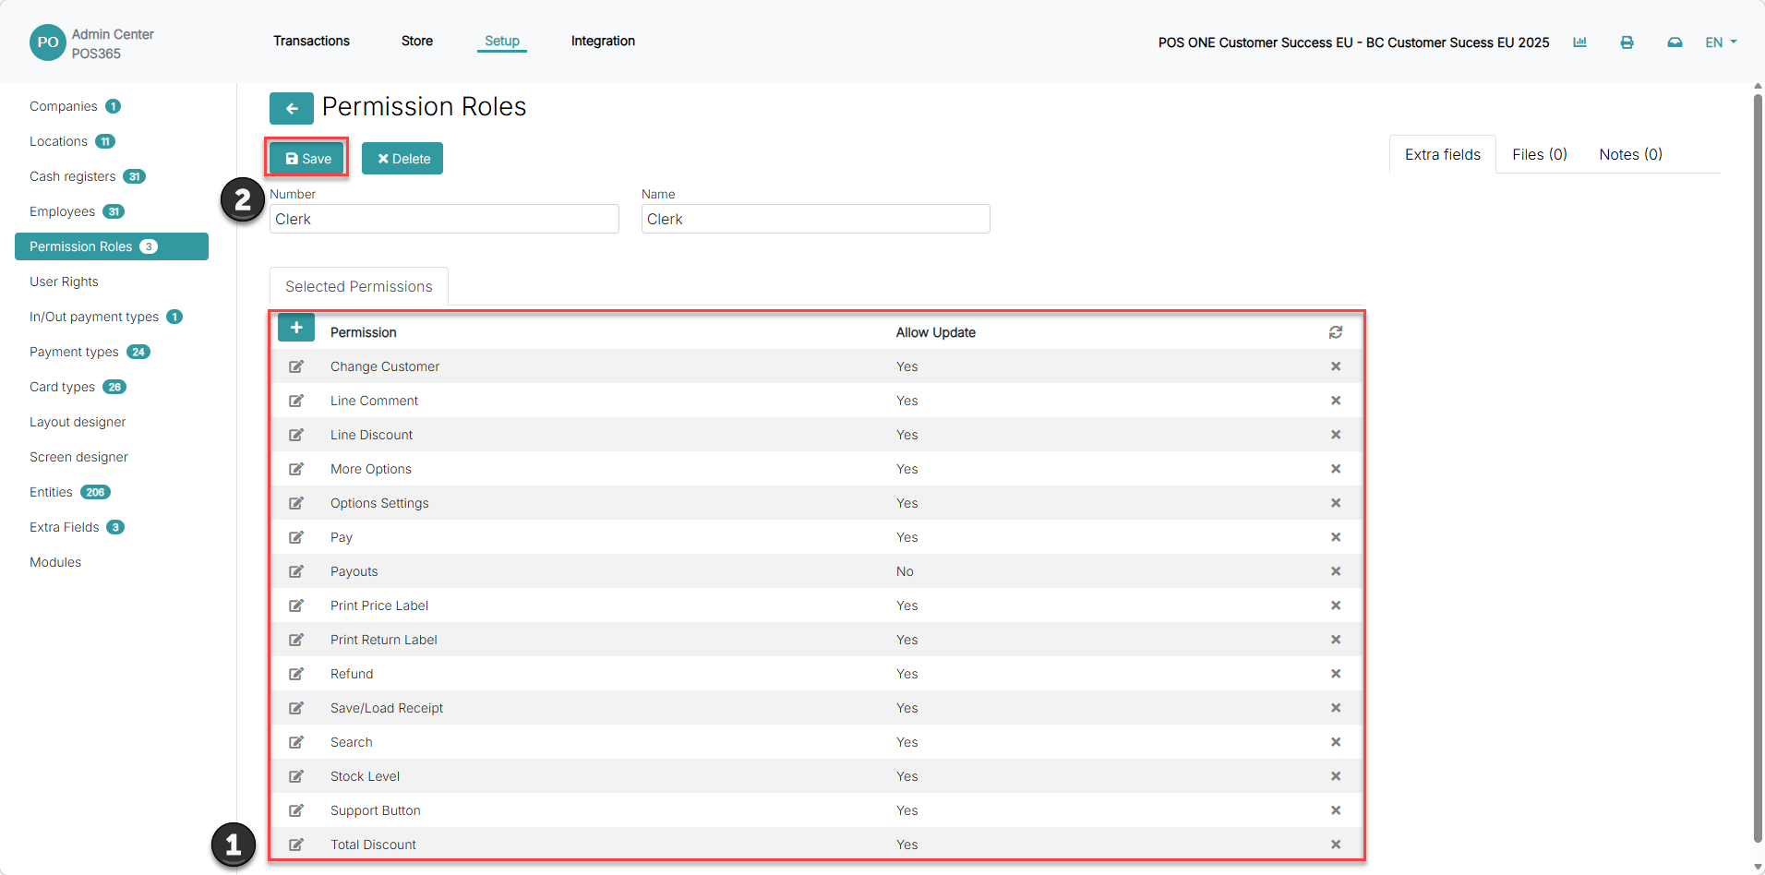Viewport: 1765px width, 875px height.
Task: Select the Selected Permissions tab
Action: pos(359,286)
